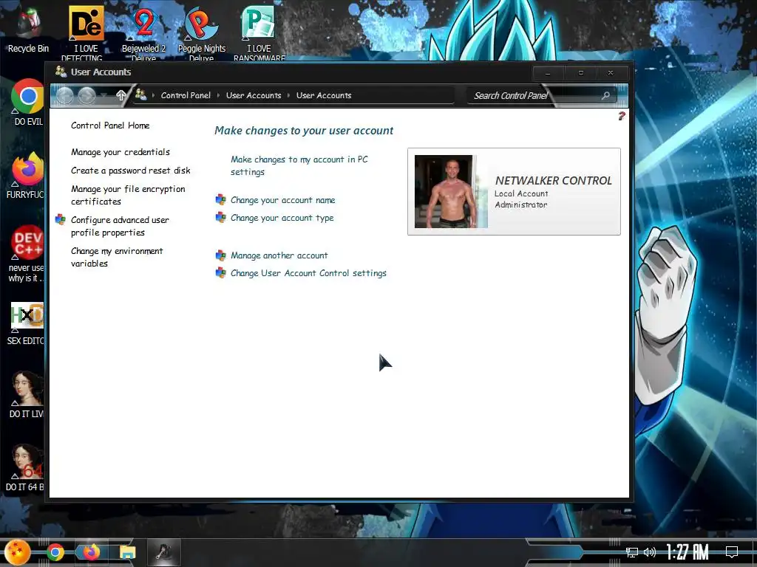757x567 pixels.
Task: Click the Up arrow navigation button
Action: tap(121, 95)
